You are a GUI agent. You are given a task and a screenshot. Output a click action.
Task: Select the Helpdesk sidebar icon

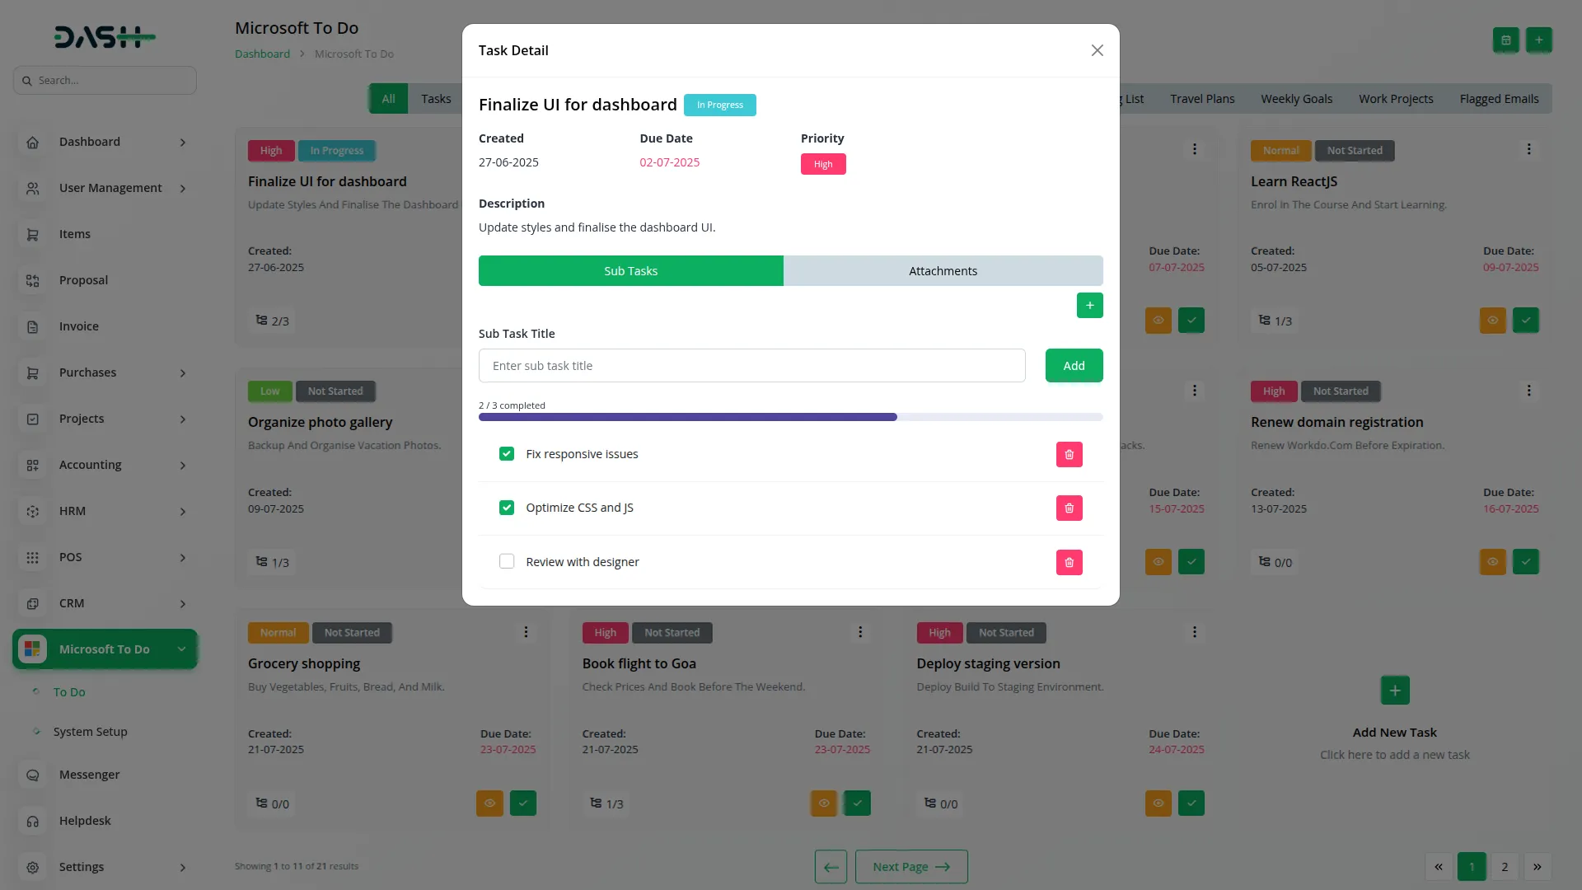pos(32,821)
